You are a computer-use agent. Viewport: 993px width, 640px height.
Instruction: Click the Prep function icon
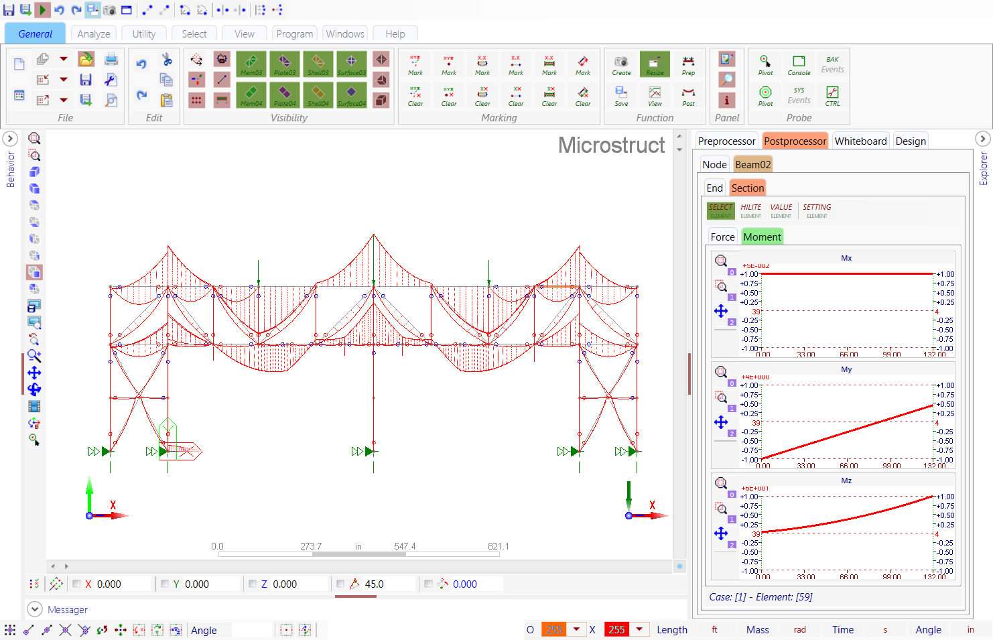pos(688,64)
